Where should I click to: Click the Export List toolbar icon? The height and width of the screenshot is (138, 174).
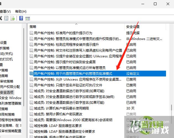[12, 18]
